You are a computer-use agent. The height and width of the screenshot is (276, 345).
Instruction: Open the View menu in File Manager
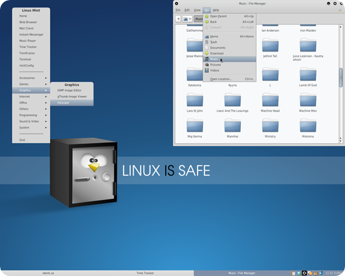click(x=197, y=10)
